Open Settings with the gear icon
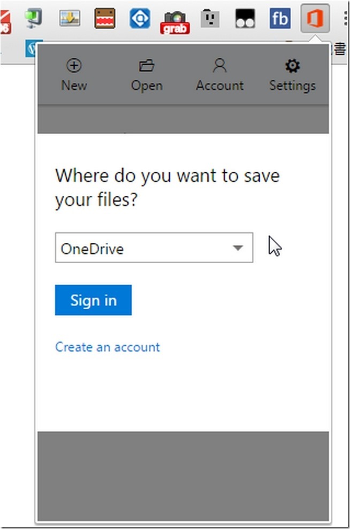 pyautogui.click(x=292, y=66)
